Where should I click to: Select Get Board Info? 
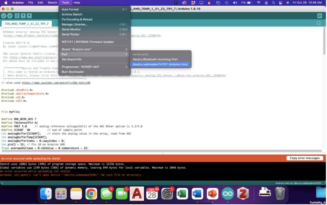[x=95, y=59]
